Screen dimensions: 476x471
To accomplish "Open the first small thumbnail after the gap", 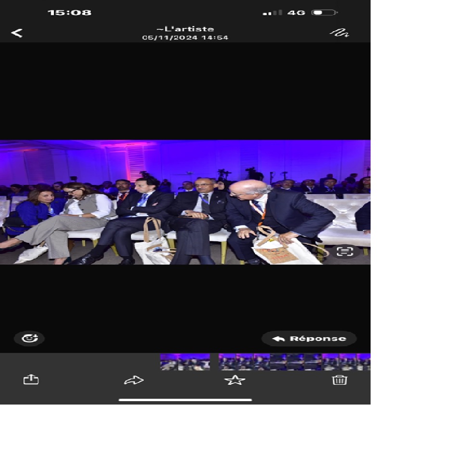I will point(227,362).
